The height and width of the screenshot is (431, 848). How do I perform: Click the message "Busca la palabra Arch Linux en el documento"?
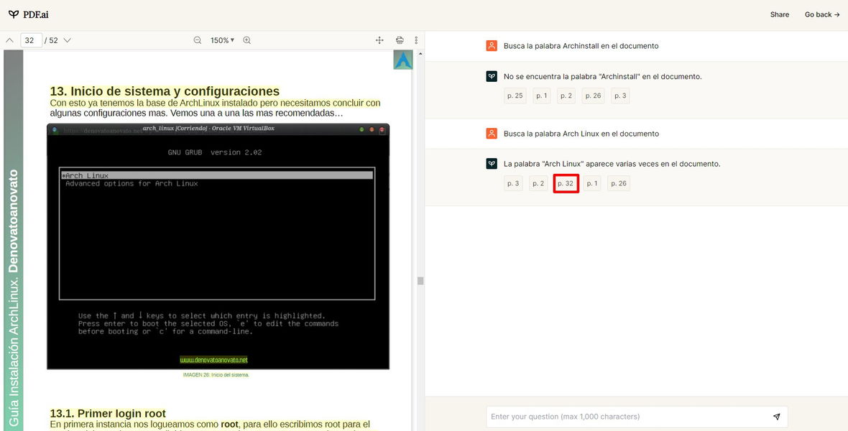coord(581,134)
